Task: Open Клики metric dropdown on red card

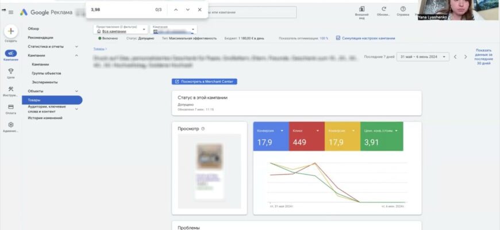Action: 317,131
